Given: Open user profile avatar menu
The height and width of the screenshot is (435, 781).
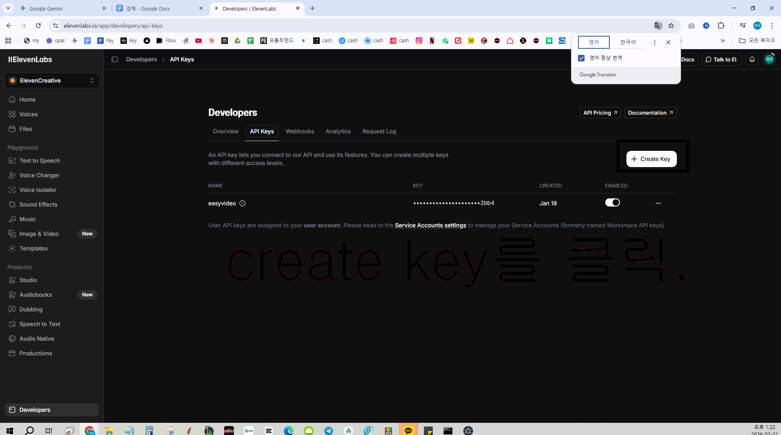Looking at the screenshot, I should coord(769,59).
